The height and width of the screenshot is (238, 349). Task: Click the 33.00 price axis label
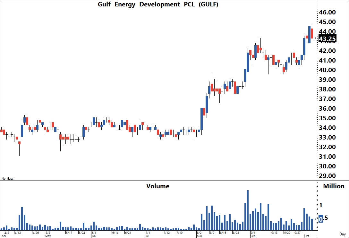pyautogui.click(x=327, y=137)
